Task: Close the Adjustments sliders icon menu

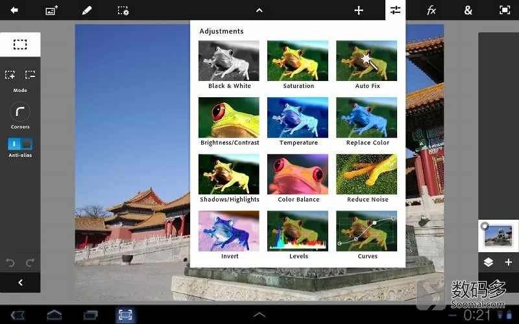Action: coord(395,10)
